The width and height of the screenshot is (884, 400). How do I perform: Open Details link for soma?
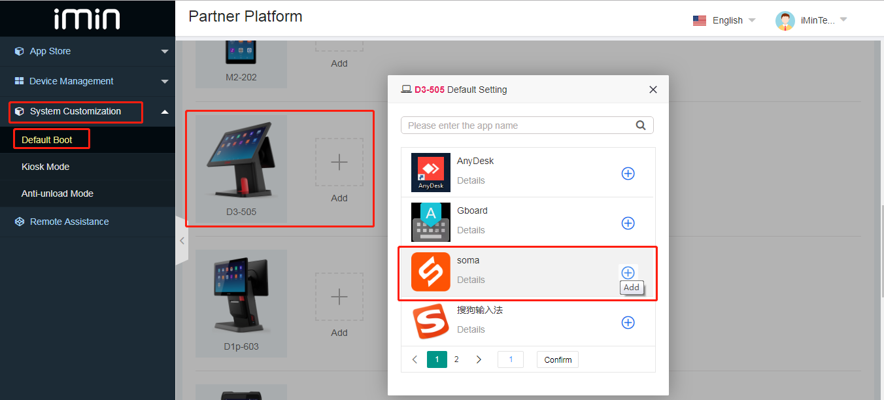point(471,280)
